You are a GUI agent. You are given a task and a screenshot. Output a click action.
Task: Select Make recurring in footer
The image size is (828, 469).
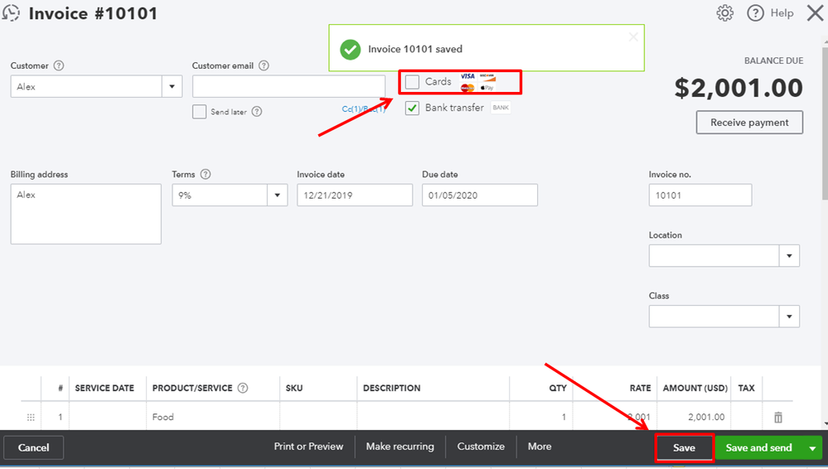pyautogui.click(x=399, y=447)
